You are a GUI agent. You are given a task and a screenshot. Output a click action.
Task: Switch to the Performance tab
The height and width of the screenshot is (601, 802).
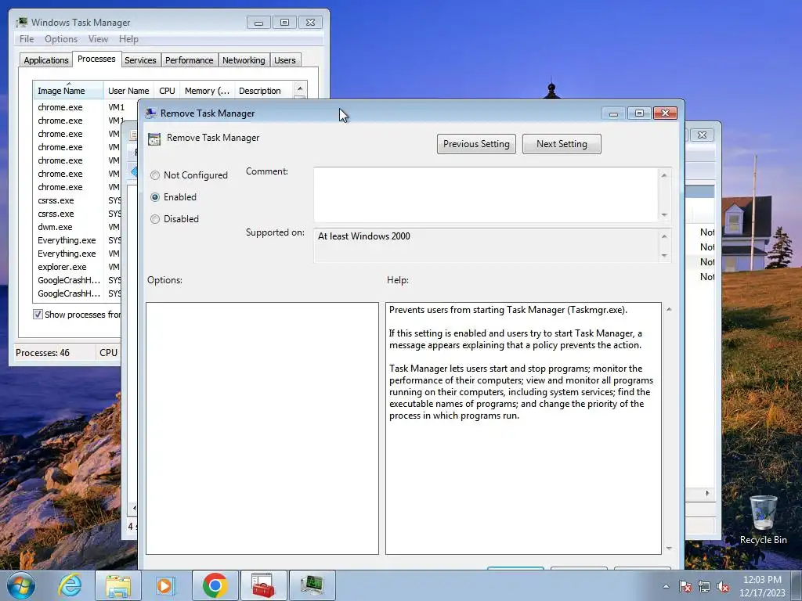tap(190, 60)
